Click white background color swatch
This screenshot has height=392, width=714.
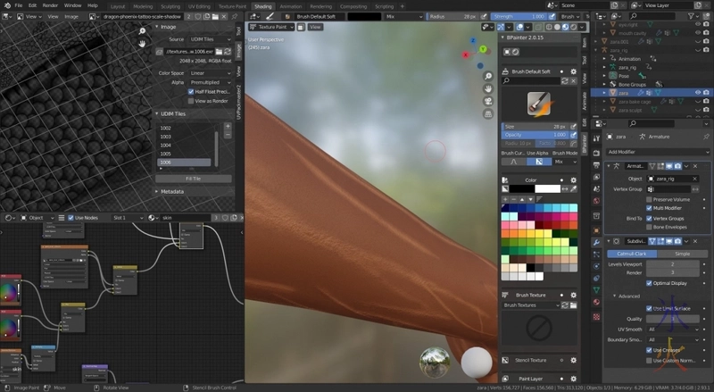point(547,188)
